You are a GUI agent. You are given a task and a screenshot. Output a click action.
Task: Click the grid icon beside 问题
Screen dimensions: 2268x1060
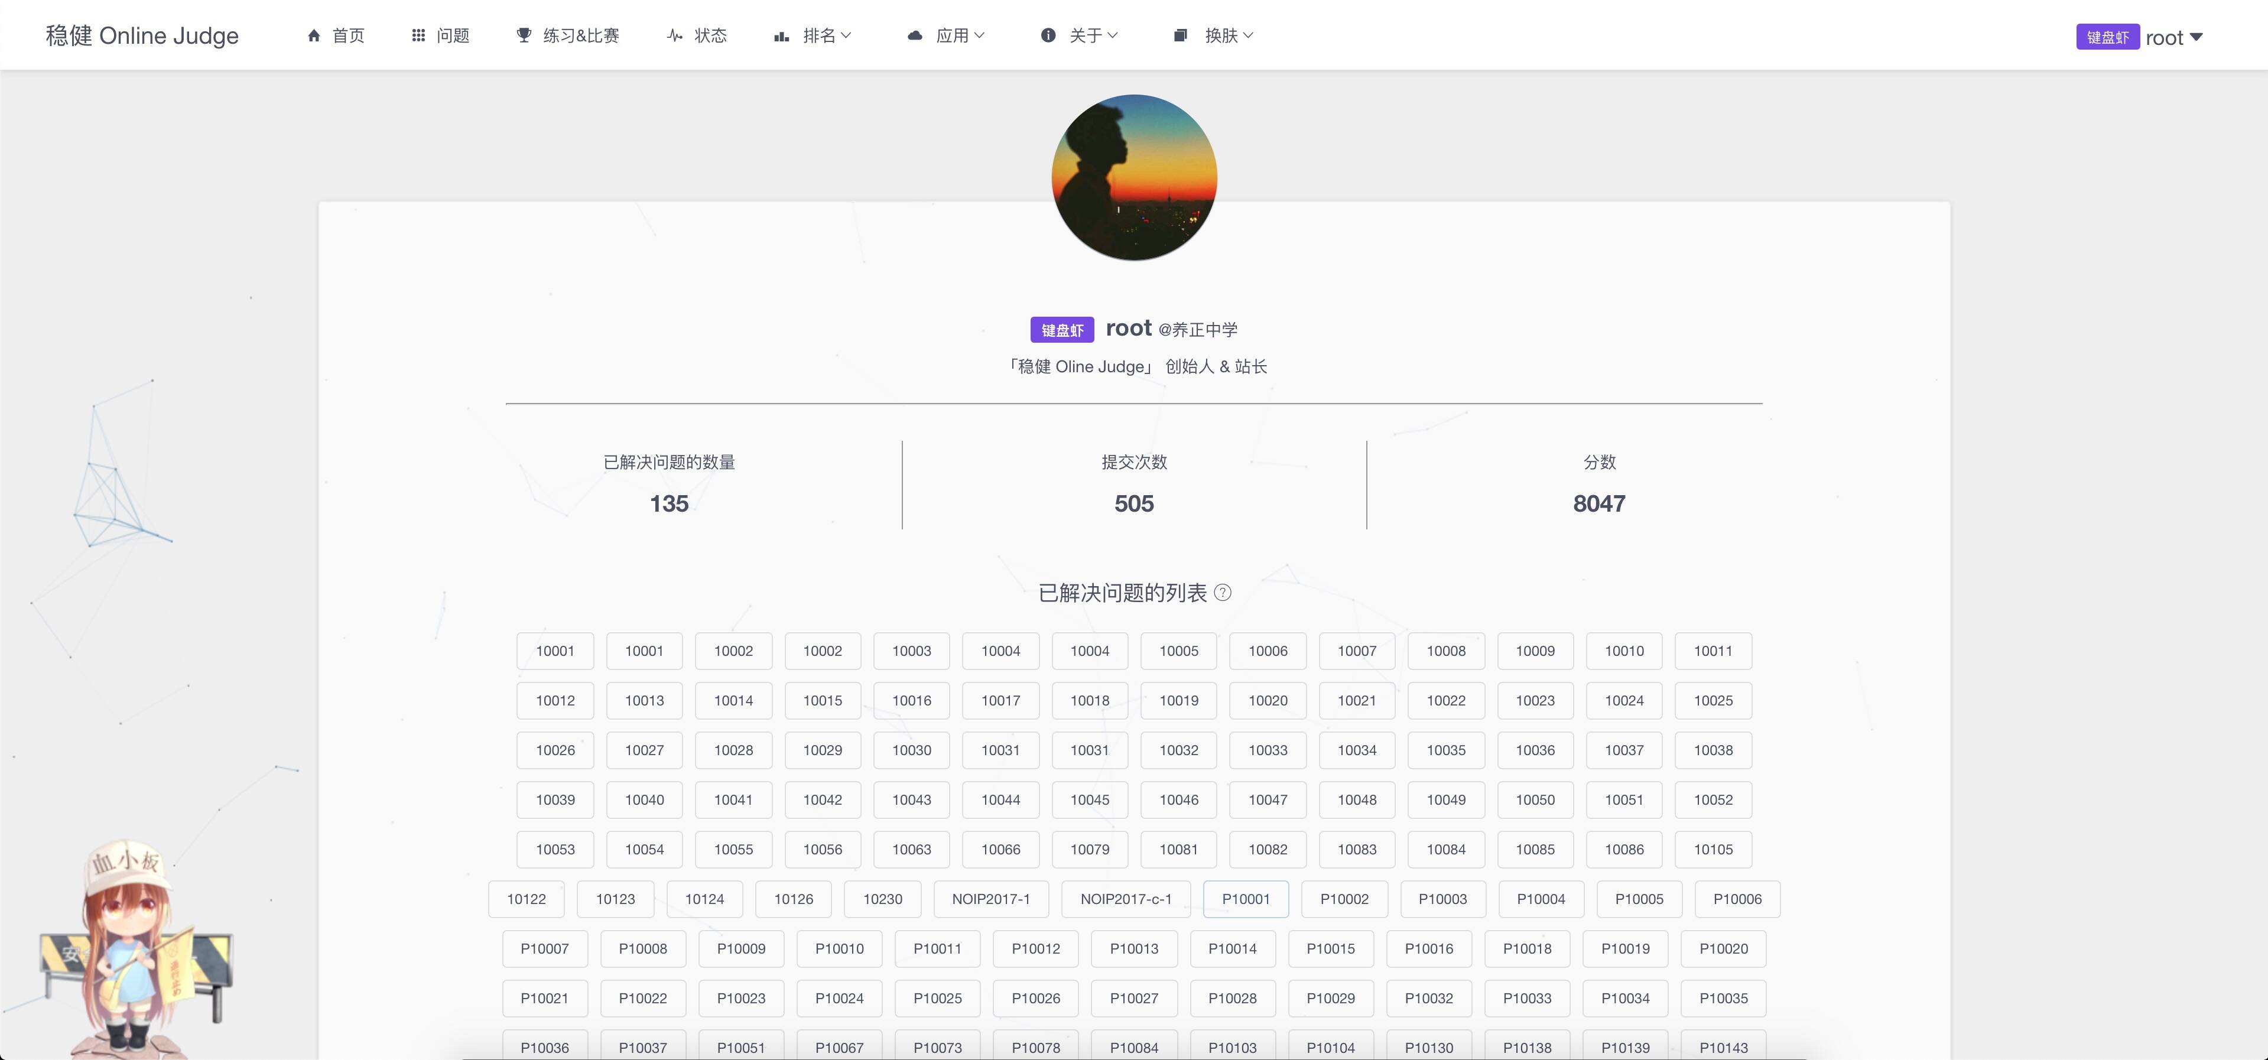[x=418, y=35]
